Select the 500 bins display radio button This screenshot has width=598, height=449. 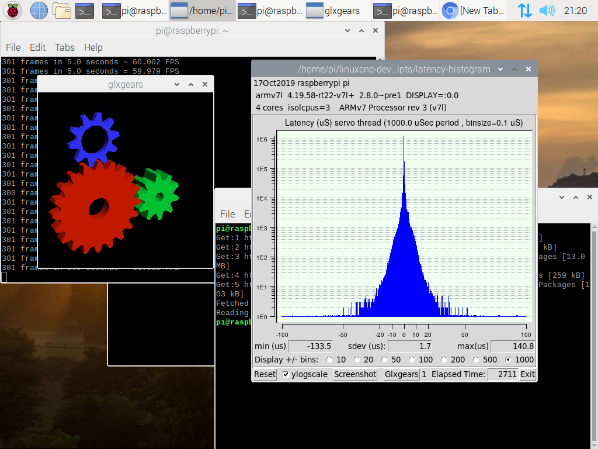476,360
